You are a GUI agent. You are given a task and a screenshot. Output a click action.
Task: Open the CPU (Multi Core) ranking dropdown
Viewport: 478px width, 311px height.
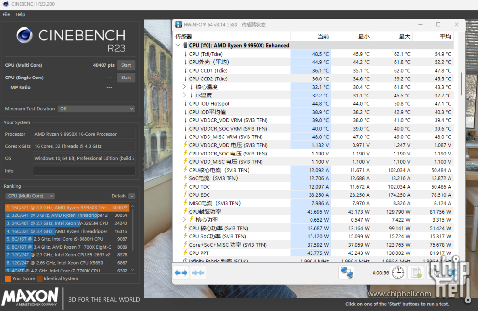[x=30, y=196]
